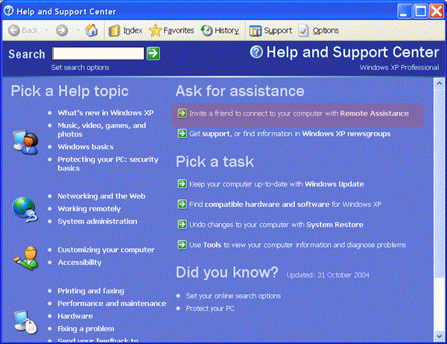
Task: Click scrollbar down arrow
Action: (439, 336)
